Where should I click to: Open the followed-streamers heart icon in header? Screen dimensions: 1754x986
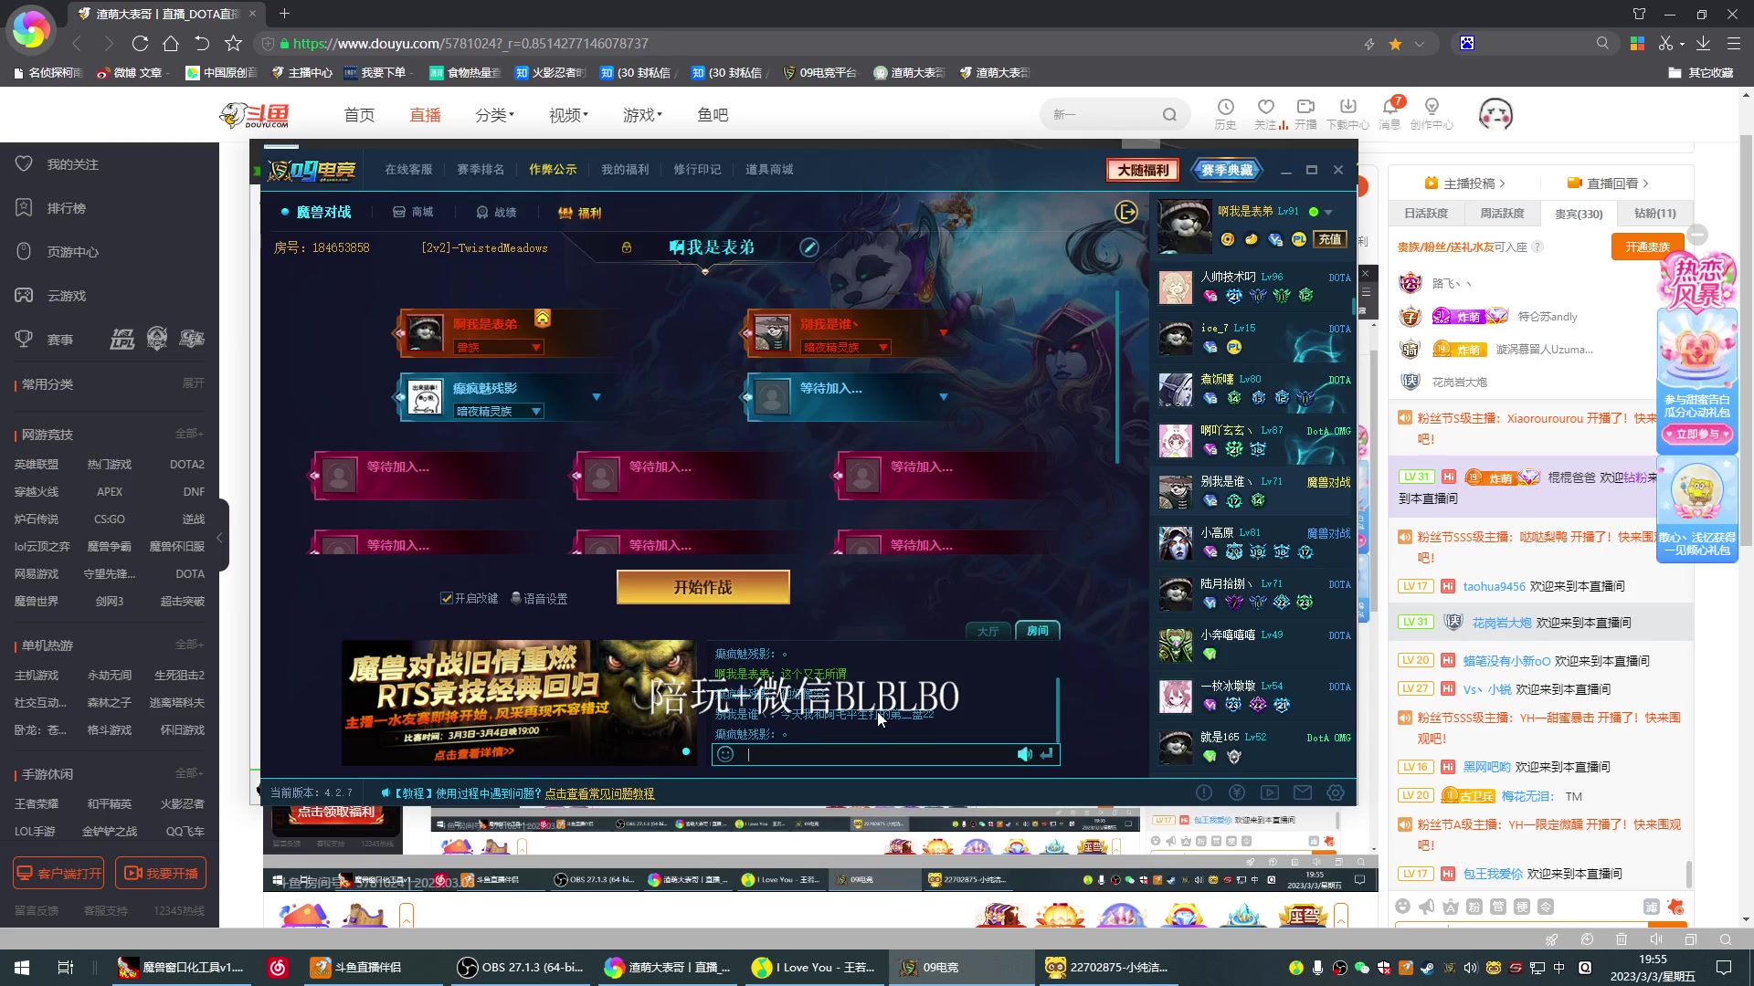(1265, 107)
